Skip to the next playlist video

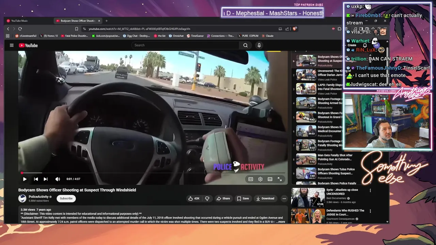pyautogui.click(x=46, y=179)
